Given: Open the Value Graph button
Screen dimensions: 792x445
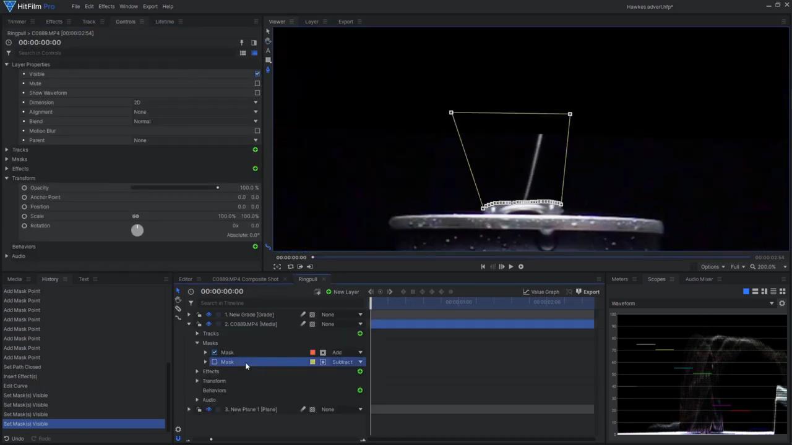Looking at the screenshot, I should pyautogui.click(x=541, y=292).
